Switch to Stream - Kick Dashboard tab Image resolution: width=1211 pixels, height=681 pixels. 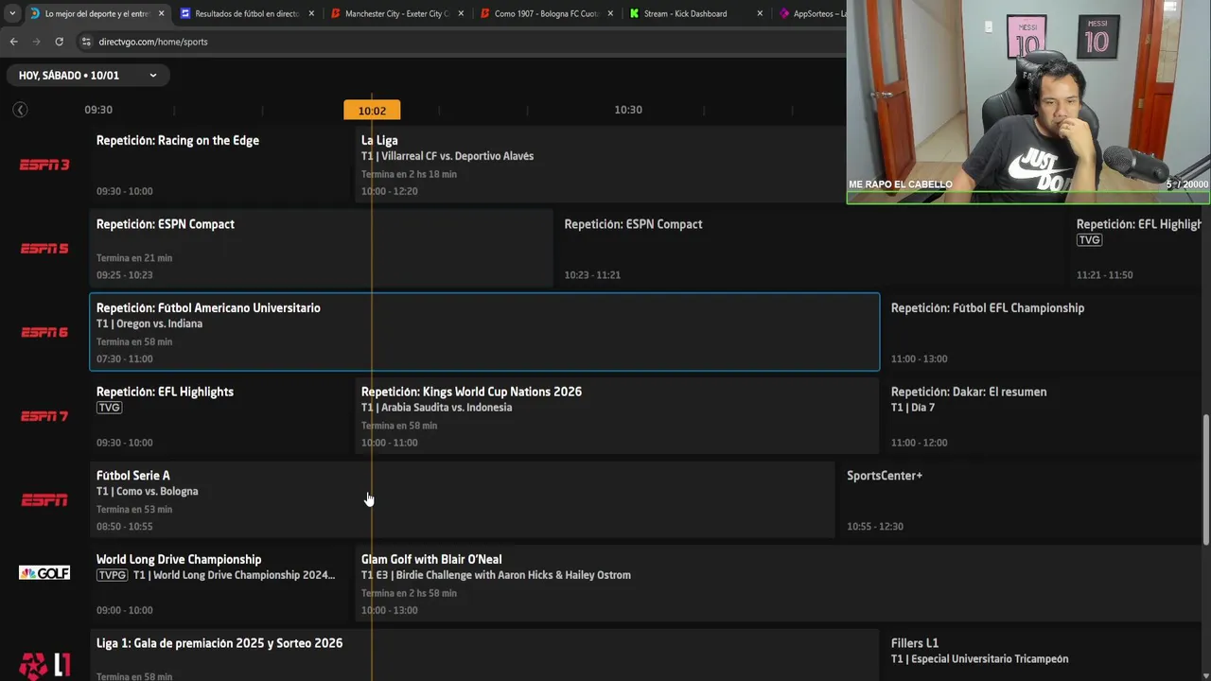[x=696, y=13]
